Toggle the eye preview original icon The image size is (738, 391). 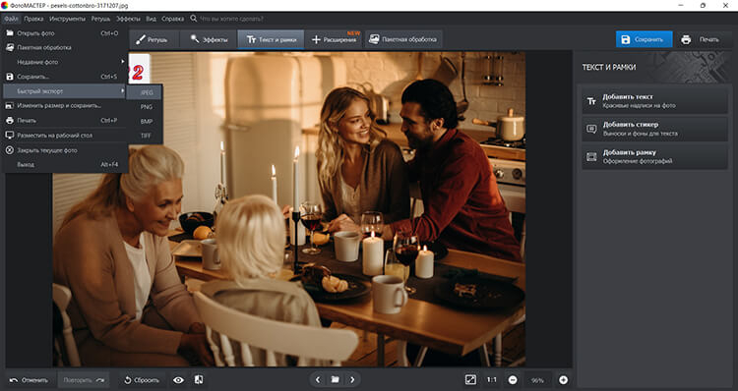pyautogui.click(x=178, y=380)
